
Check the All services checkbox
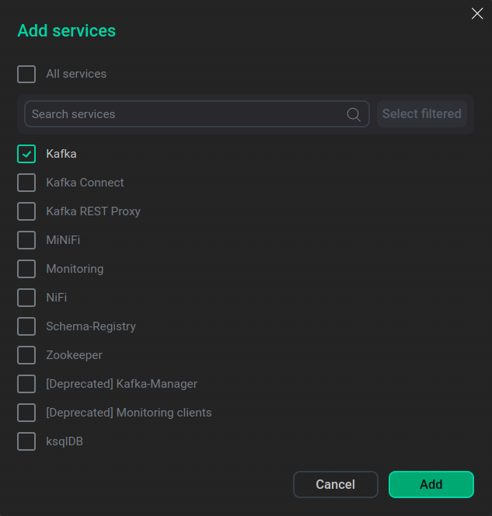click(26, 74)
